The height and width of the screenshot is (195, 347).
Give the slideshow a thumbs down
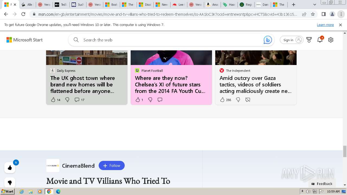pos(10,183)
